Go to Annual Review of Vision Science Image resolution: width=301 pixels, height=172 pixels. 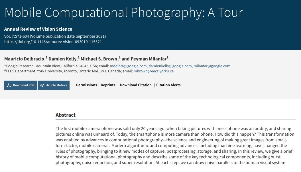tap(38, 29)
